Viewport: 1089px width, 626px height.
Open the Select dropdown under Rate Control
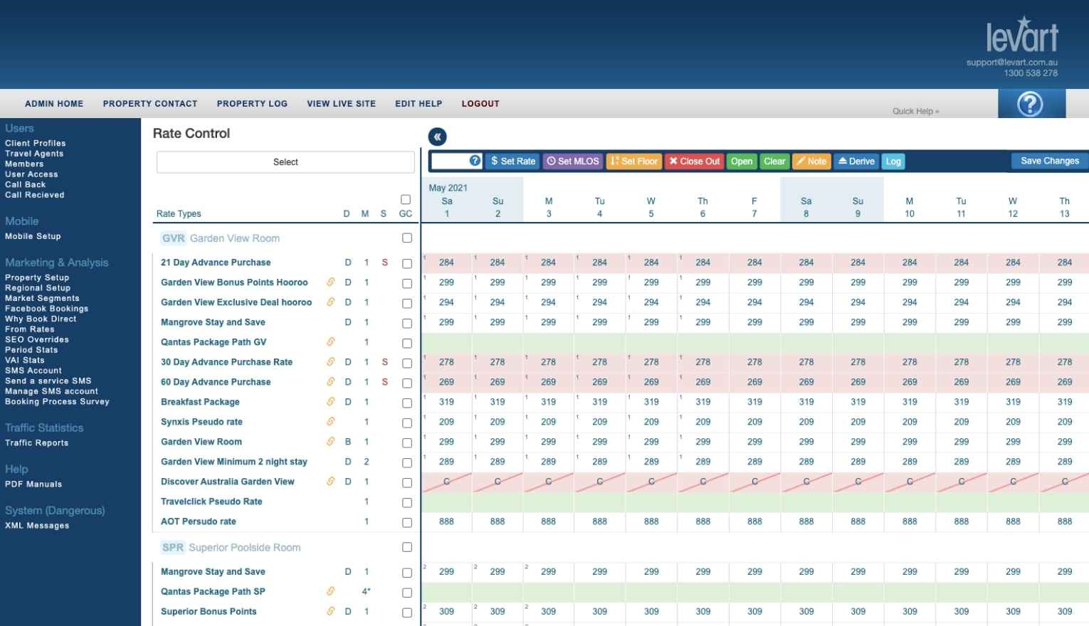285,162
